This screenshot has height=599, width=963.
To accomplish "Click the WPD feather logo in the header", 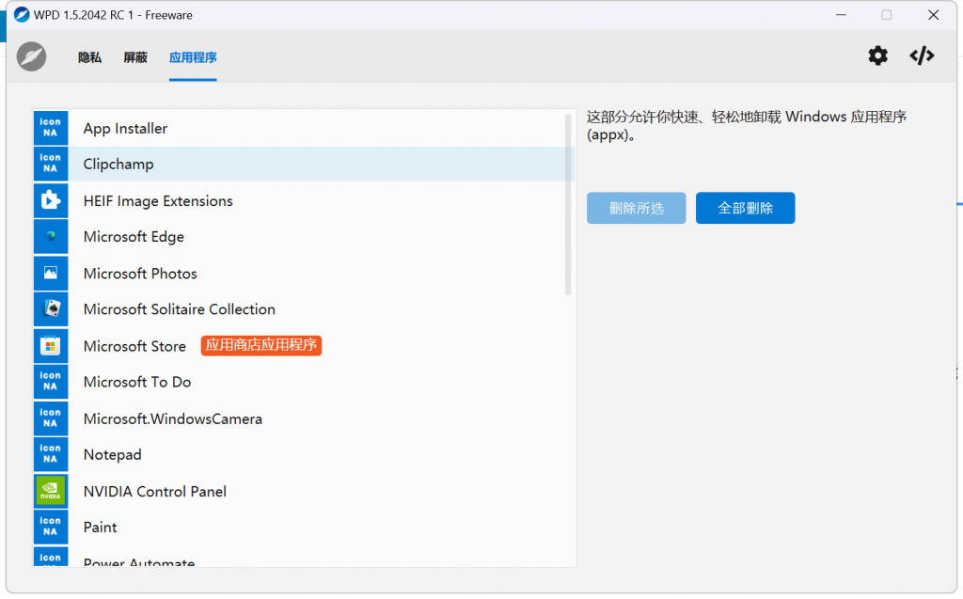I will click(x=31, y=56).
